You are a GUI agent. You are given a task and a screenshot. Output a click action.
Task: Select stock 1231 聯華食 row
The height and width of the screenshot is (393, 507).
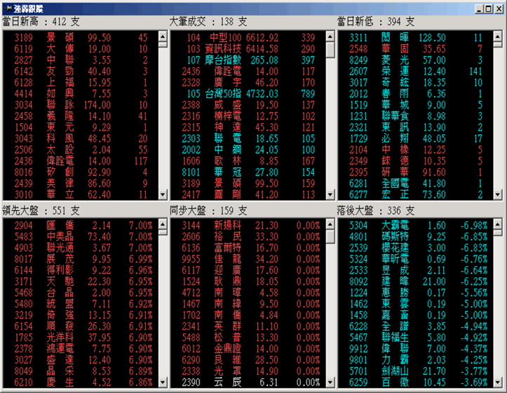[416, 116]
